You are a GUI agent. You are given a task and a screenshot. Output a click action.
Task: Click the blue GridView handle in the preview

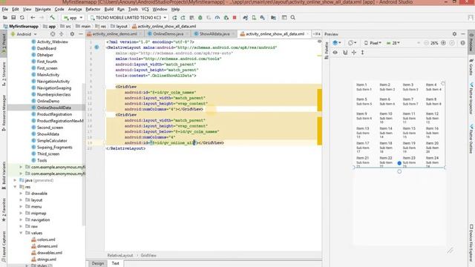pyautogui.click(x=399, y=163)
